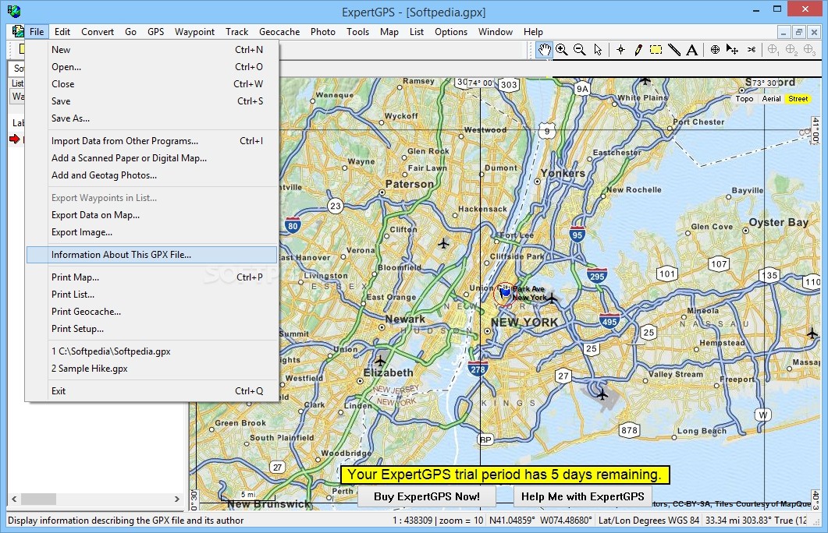Choose Save As... in the File menu

pos(152,118)
